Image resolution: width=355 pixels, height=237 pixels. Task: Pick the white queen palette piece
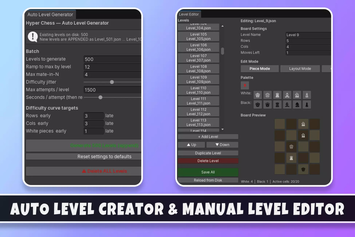click(x=268, y=95)
